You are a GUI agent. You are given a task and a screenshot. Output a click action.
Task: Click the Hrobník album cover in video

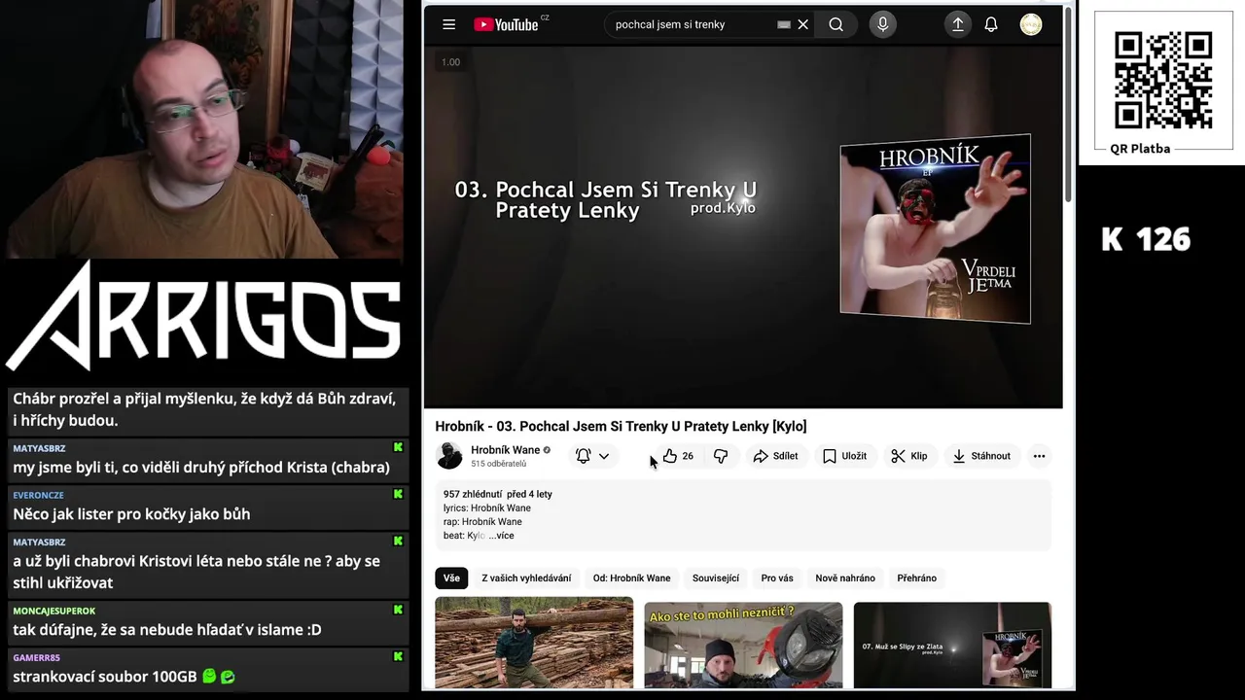(935, 228)
